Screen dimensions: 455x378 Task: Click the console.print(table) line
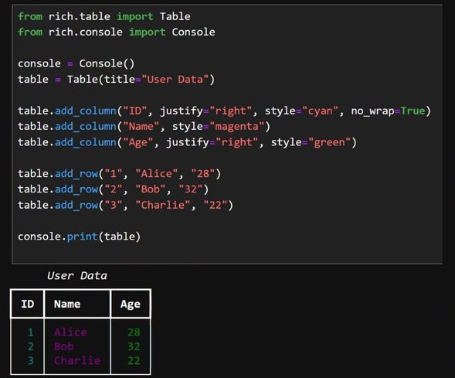coord(80,237)
